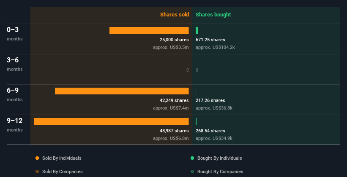Click the striped Bought By Companies legend icon
347x177 pixels.
[x=192, y=172]
